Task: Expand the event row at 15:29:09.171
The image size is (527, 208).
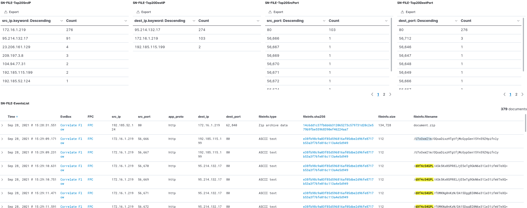Action: point(2,139)
